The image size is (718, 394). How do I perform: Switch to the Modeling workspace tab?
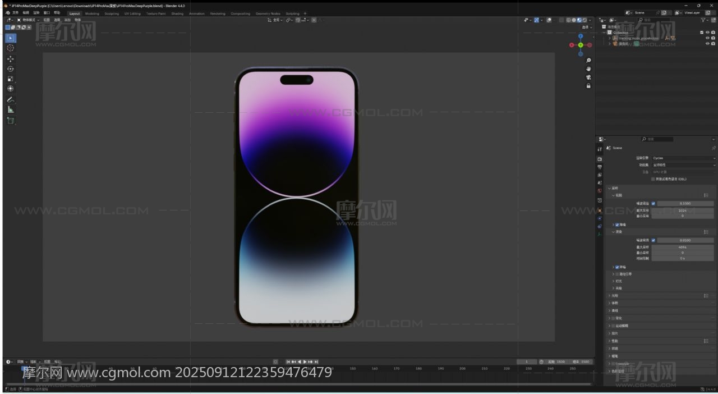click(92, 13)
